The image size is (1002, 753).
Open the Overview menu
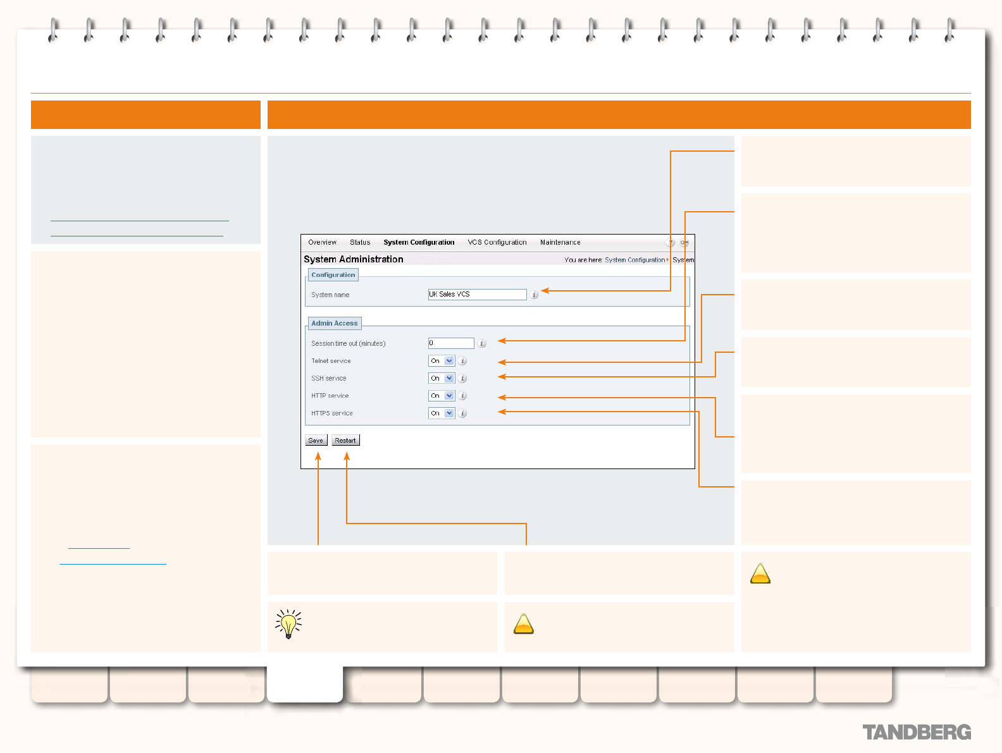click(x=323, y=242)
